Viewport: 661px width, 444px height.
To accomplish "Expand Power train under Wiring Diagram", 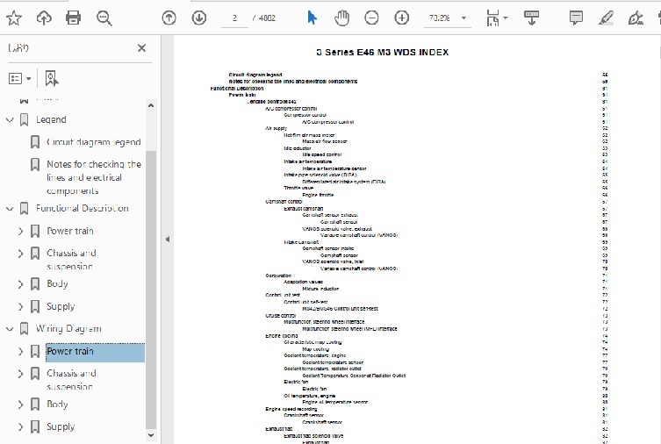I will (x=20, y=351).
